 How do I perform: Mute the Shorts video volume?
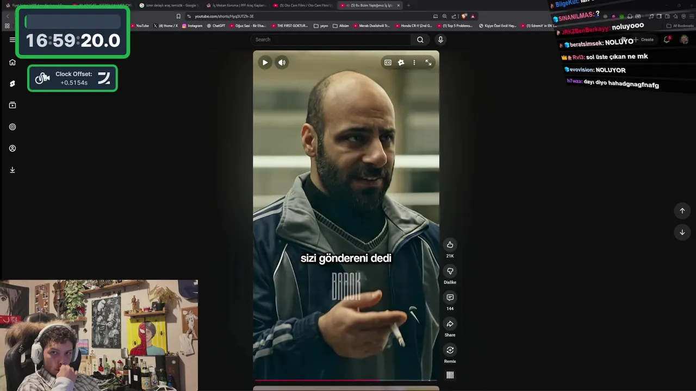pos(282,62)
